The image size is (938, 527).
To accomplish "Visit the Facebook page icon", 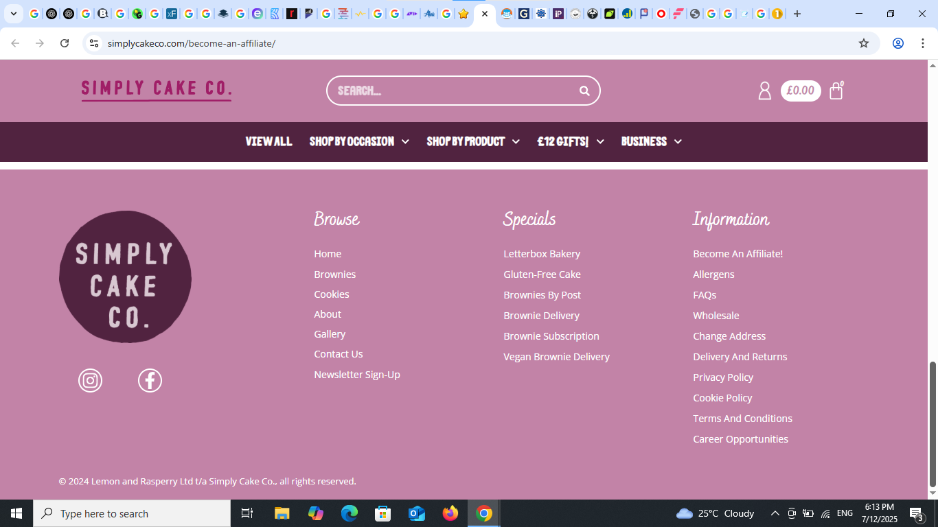I will (150, 380).
